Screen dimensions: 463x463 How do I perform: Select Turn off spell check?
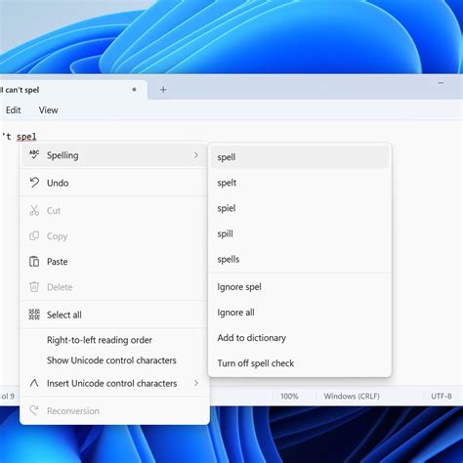point(300,363)
